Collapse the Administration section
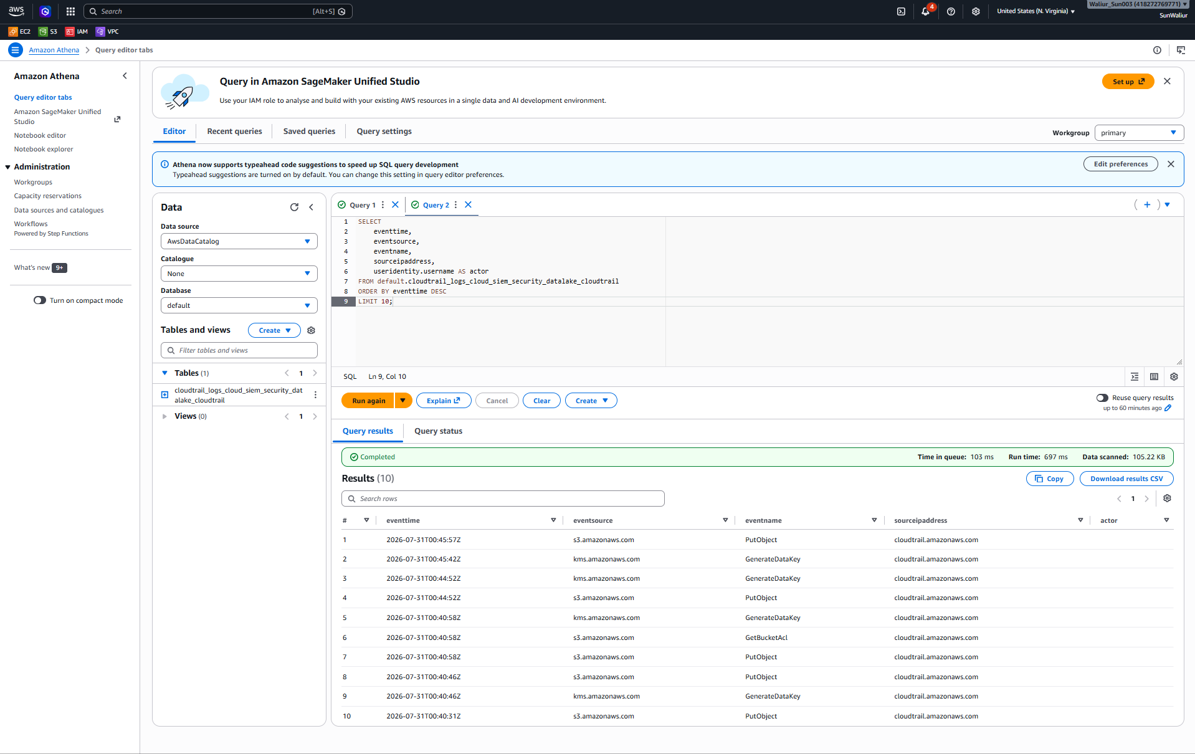1195x754 pixels. 8,167
